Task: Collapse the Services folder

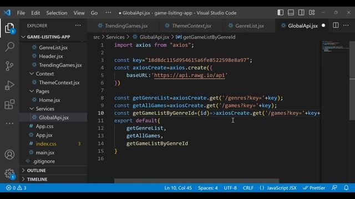Action: (x=45, y=109)
